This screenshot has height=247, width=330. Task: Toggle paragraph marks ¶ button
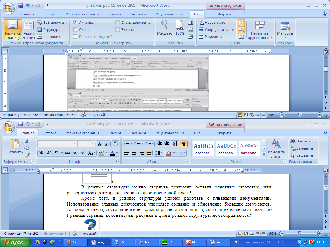pos(183,144)
